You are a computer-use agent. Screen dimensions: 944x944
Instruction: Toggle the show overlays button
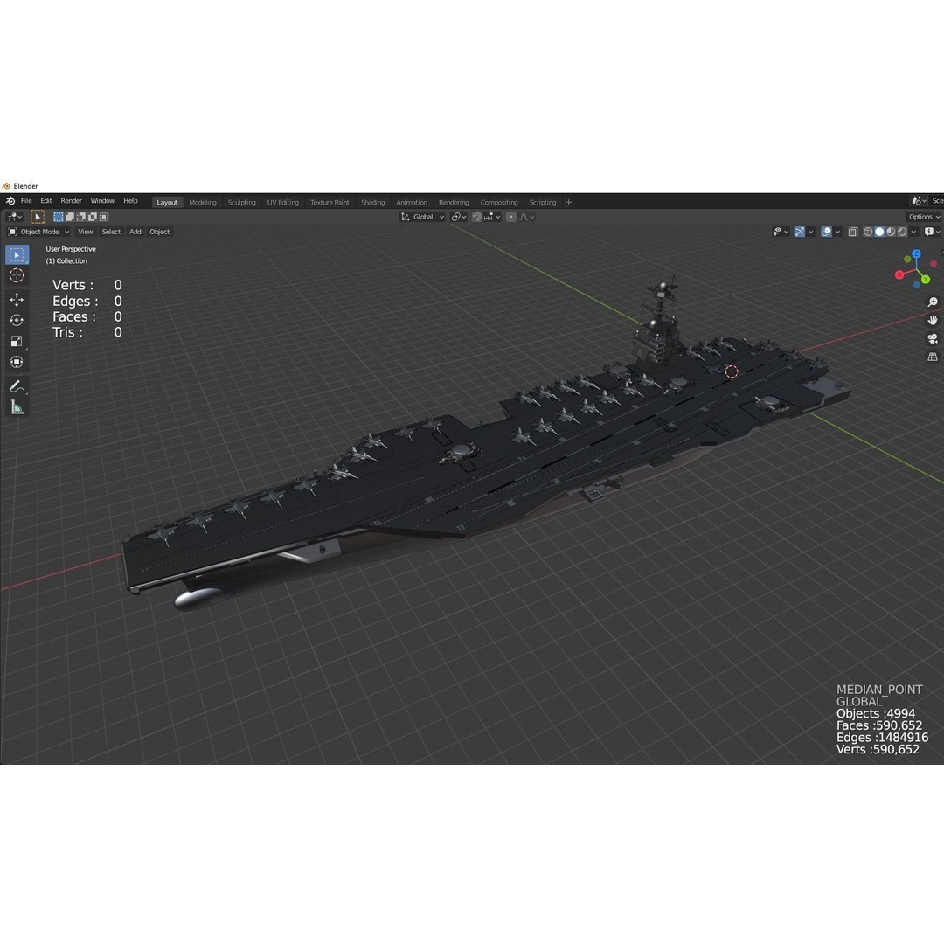tap(826, 232)
